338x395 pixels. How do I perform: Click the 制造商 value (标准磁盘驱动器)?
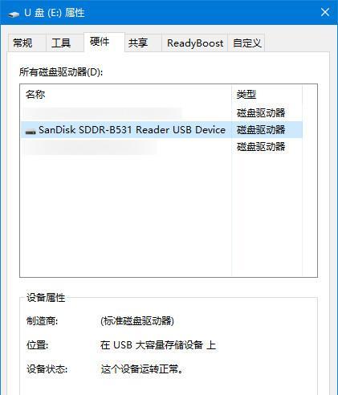coord(137,320)
